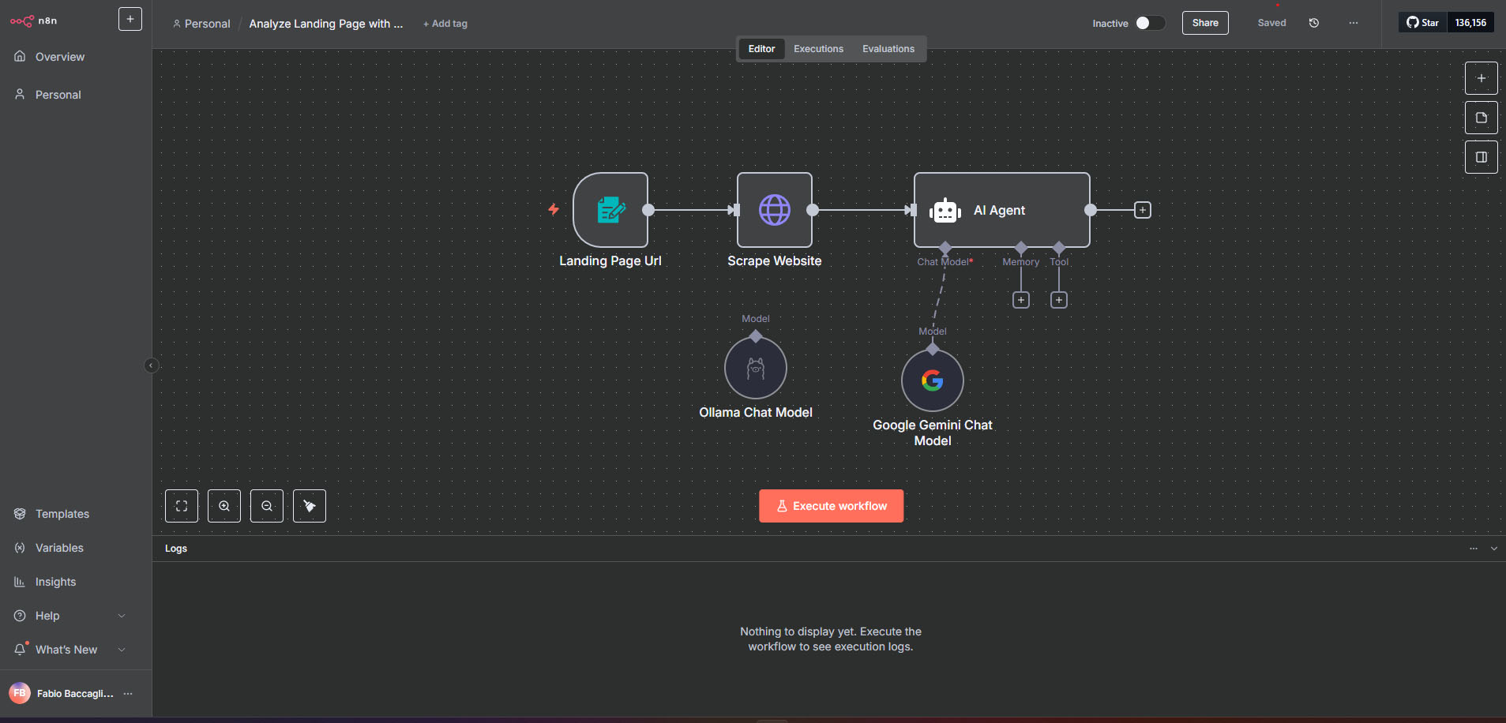Select the Ollama Chat Model node

click(755, 368)
